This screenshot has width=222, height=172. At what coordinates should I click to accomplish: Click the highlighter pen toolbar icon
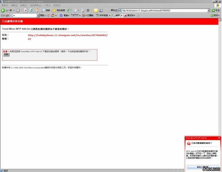click(138, 15)
